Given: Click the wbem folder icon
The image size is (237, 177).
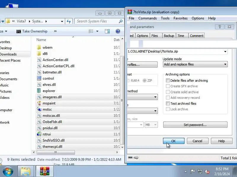Looking at the screenshot, I should click(39, 47).
